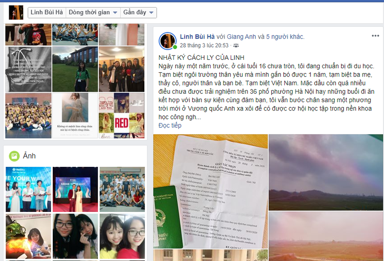Expand the post with Đọc tiếp
This screenshot has height=261, width=384.
[170, 125]
